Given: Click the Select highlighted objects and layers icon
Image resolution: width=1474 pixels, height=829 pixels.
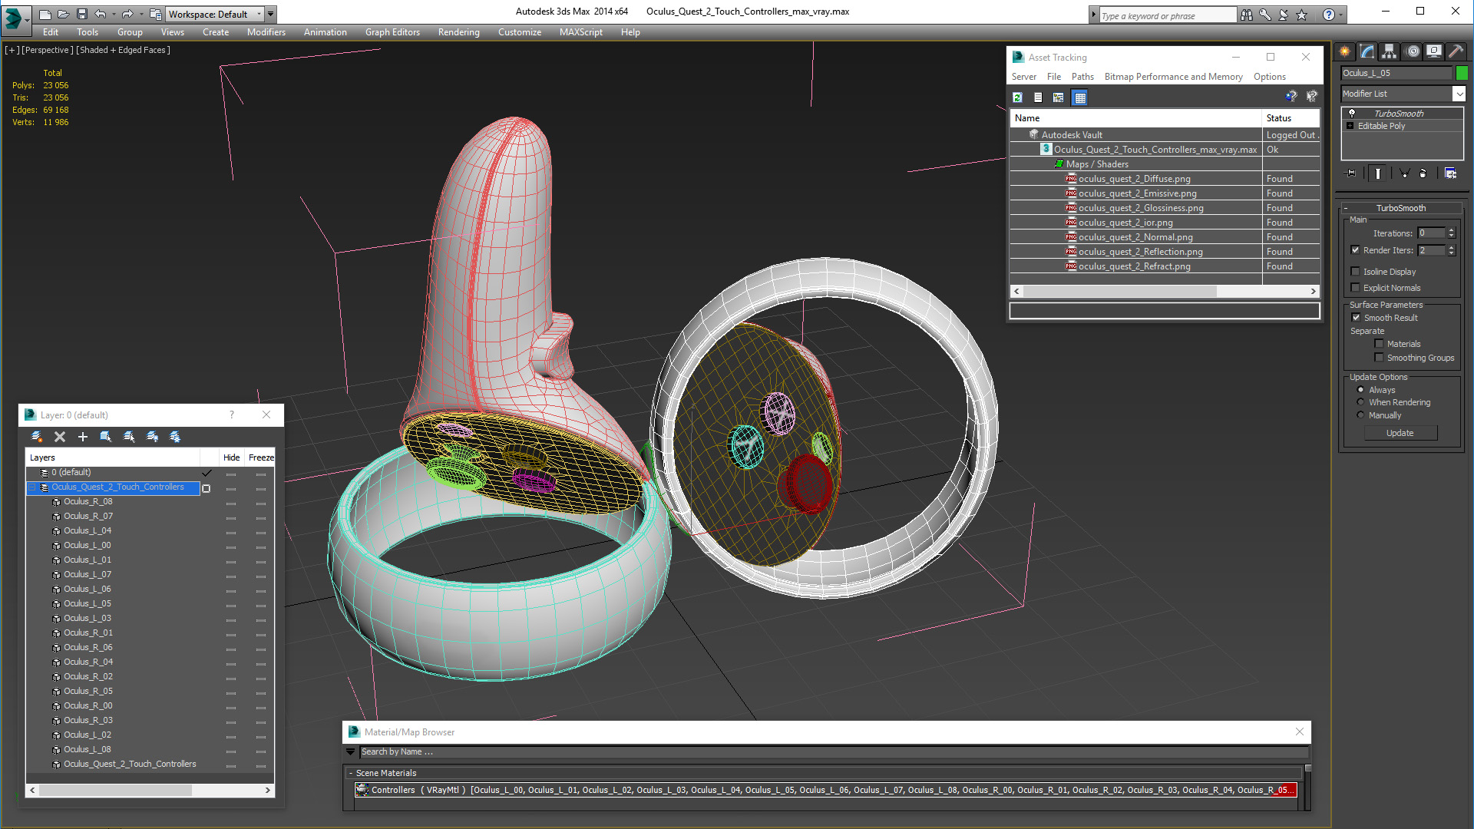Looking at the screenshot, I should (106, 437).
